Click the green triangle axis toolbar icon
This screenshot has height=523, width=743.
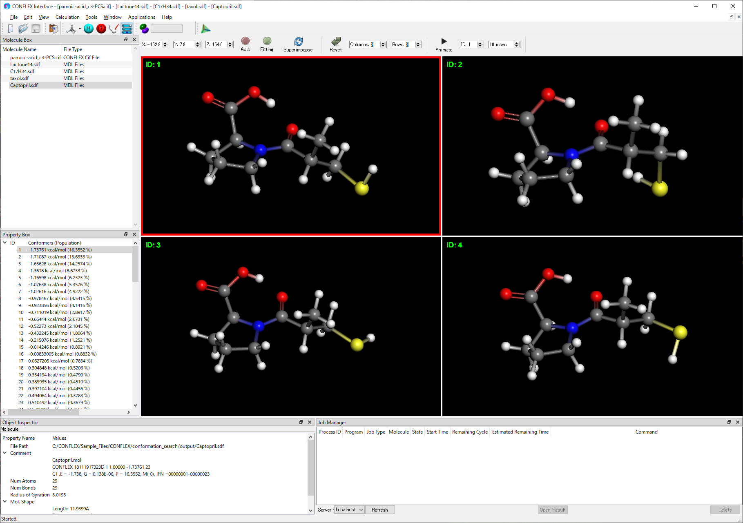tap(206, 29)
